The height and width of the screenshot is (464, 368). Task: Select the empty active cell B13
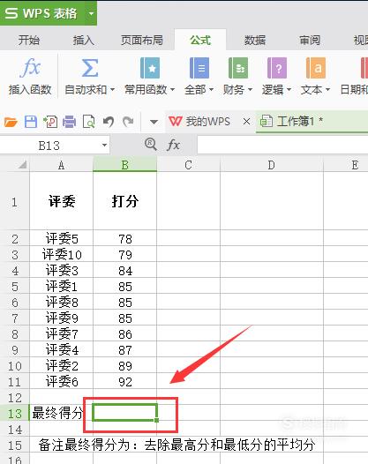[125, 412]
